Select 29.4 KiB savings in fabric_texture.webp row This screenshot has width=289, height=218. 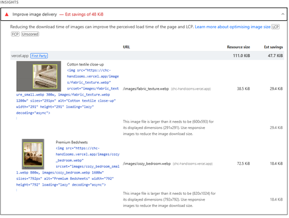click(x=276, y=89)
